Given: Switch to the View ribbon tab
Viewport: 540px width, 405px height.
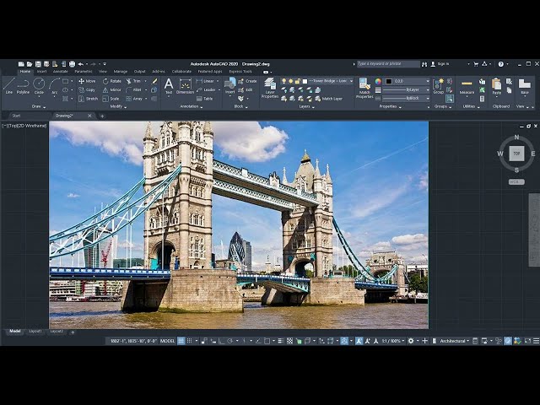Looking at the screenshot, I should click(103, 72).
